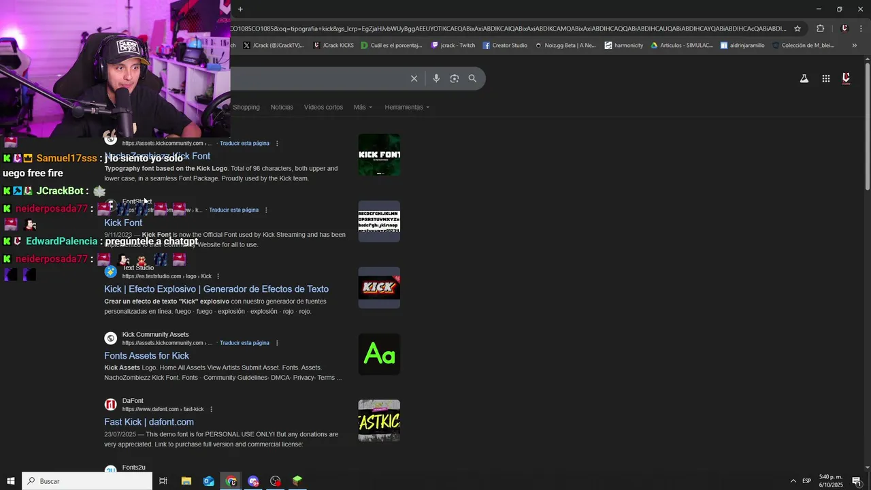The width and height of the screenshot is (871, 490).
Task: Open options dots for Fonts Assets result
Action: click(277, 343)
